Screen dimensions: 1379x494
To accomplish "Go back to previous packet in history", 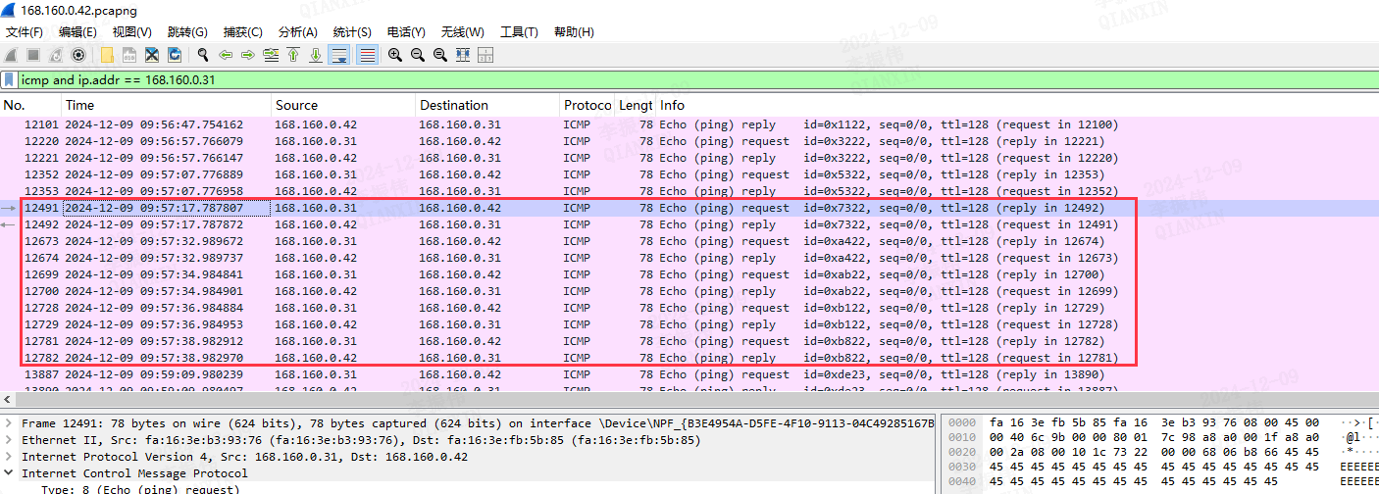I will click(x=226, y=55).
